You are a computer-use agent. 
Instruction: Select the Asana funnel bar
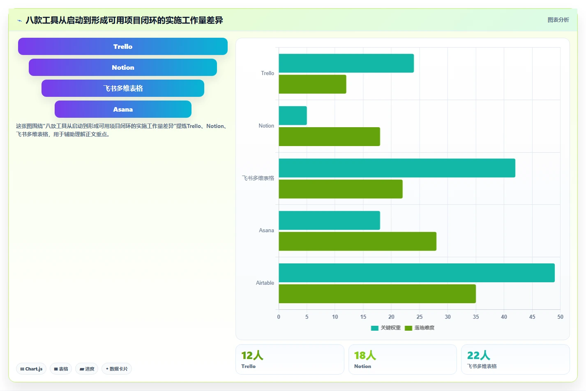pos(123,109)
